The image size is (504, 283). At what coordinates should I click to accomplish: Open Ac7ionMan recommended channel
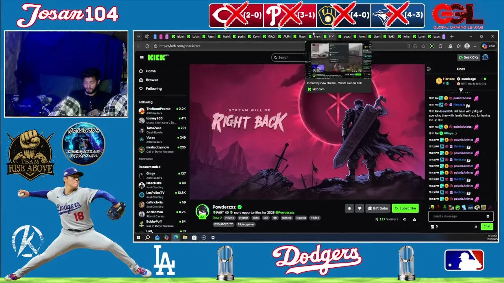pos(162,213)
